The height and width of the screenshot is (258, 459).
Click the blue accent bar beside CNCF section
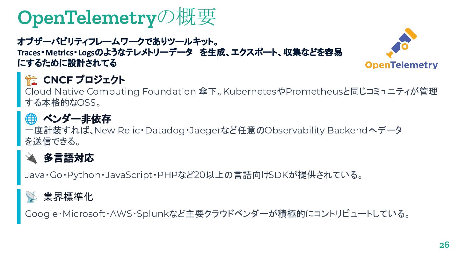(x=19, y=90)
